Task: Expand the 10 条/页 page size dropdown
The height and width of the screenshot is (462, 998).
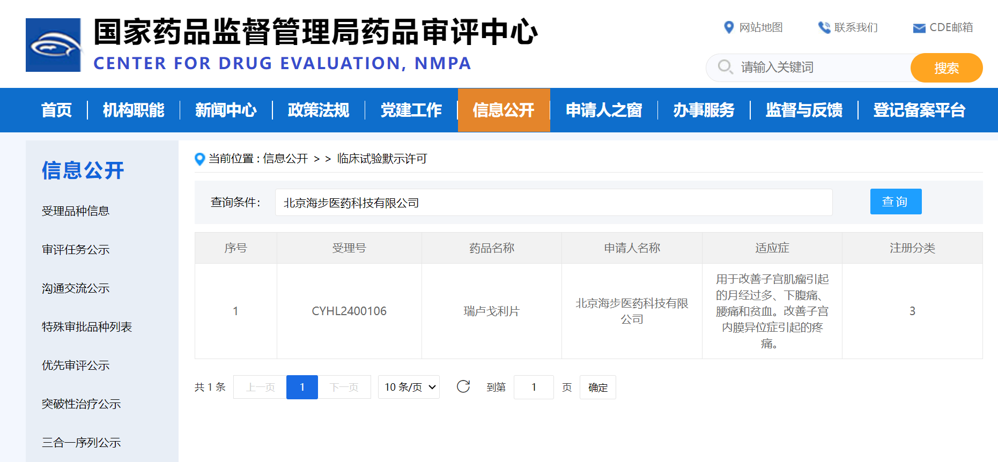Action: [409, 387]
